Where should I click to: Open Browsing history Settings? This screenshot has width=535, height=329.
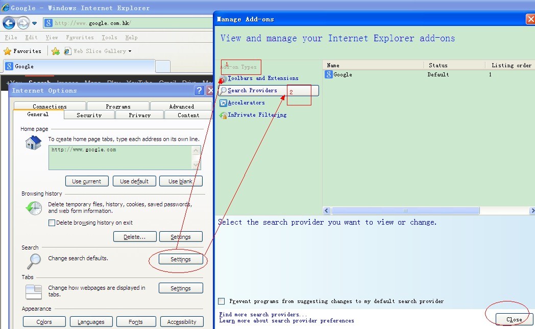coord(181,237)
